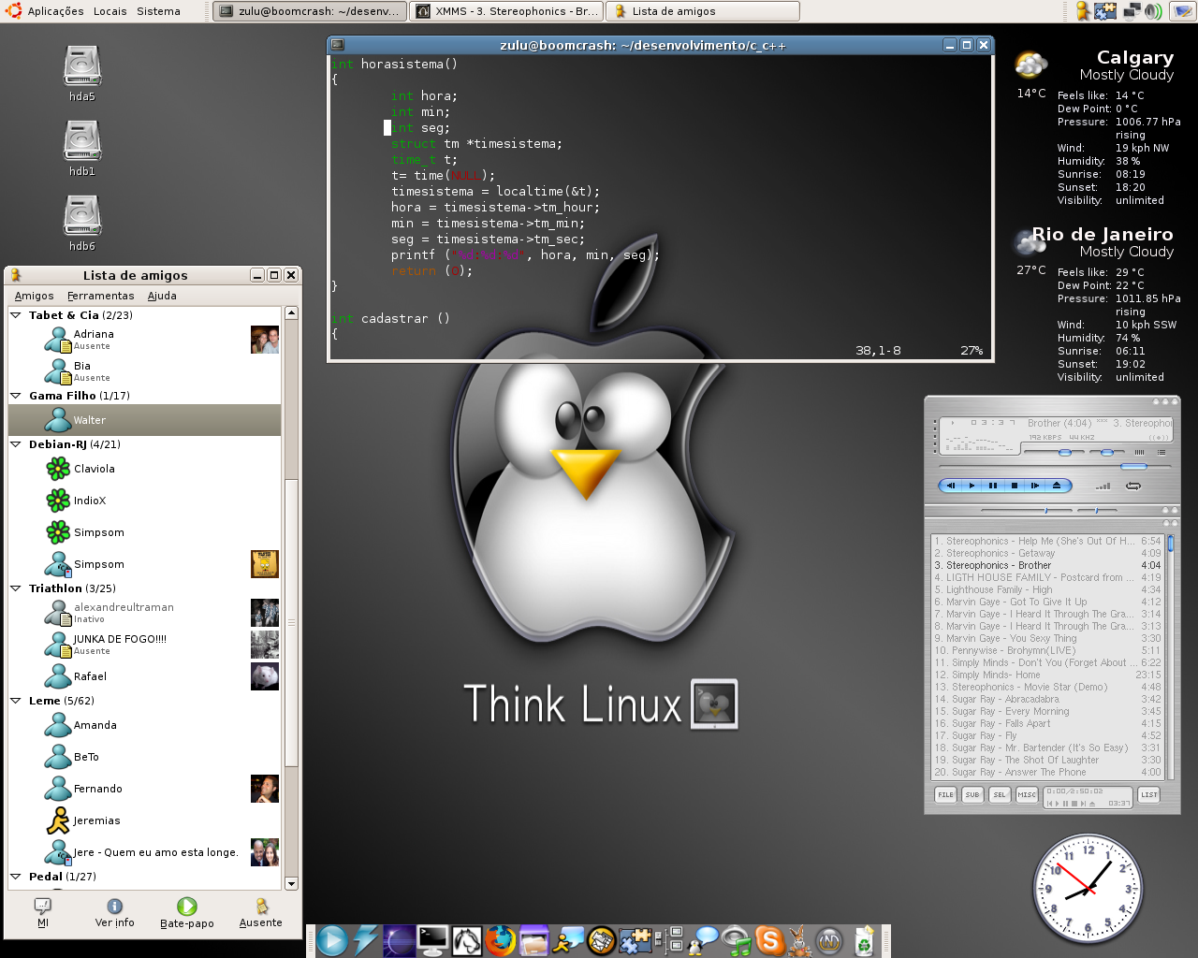Click XMMS previous track button
This screenshot has width=1198, height=958.
951,486
